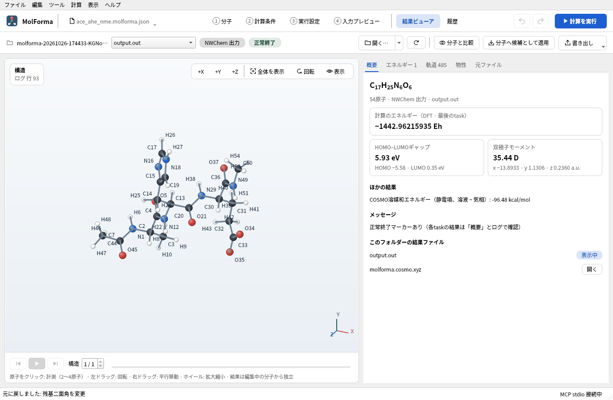Click the NWChem 出力 badge
The height and width of the screenshot is (400, 613).
(222, 43)
